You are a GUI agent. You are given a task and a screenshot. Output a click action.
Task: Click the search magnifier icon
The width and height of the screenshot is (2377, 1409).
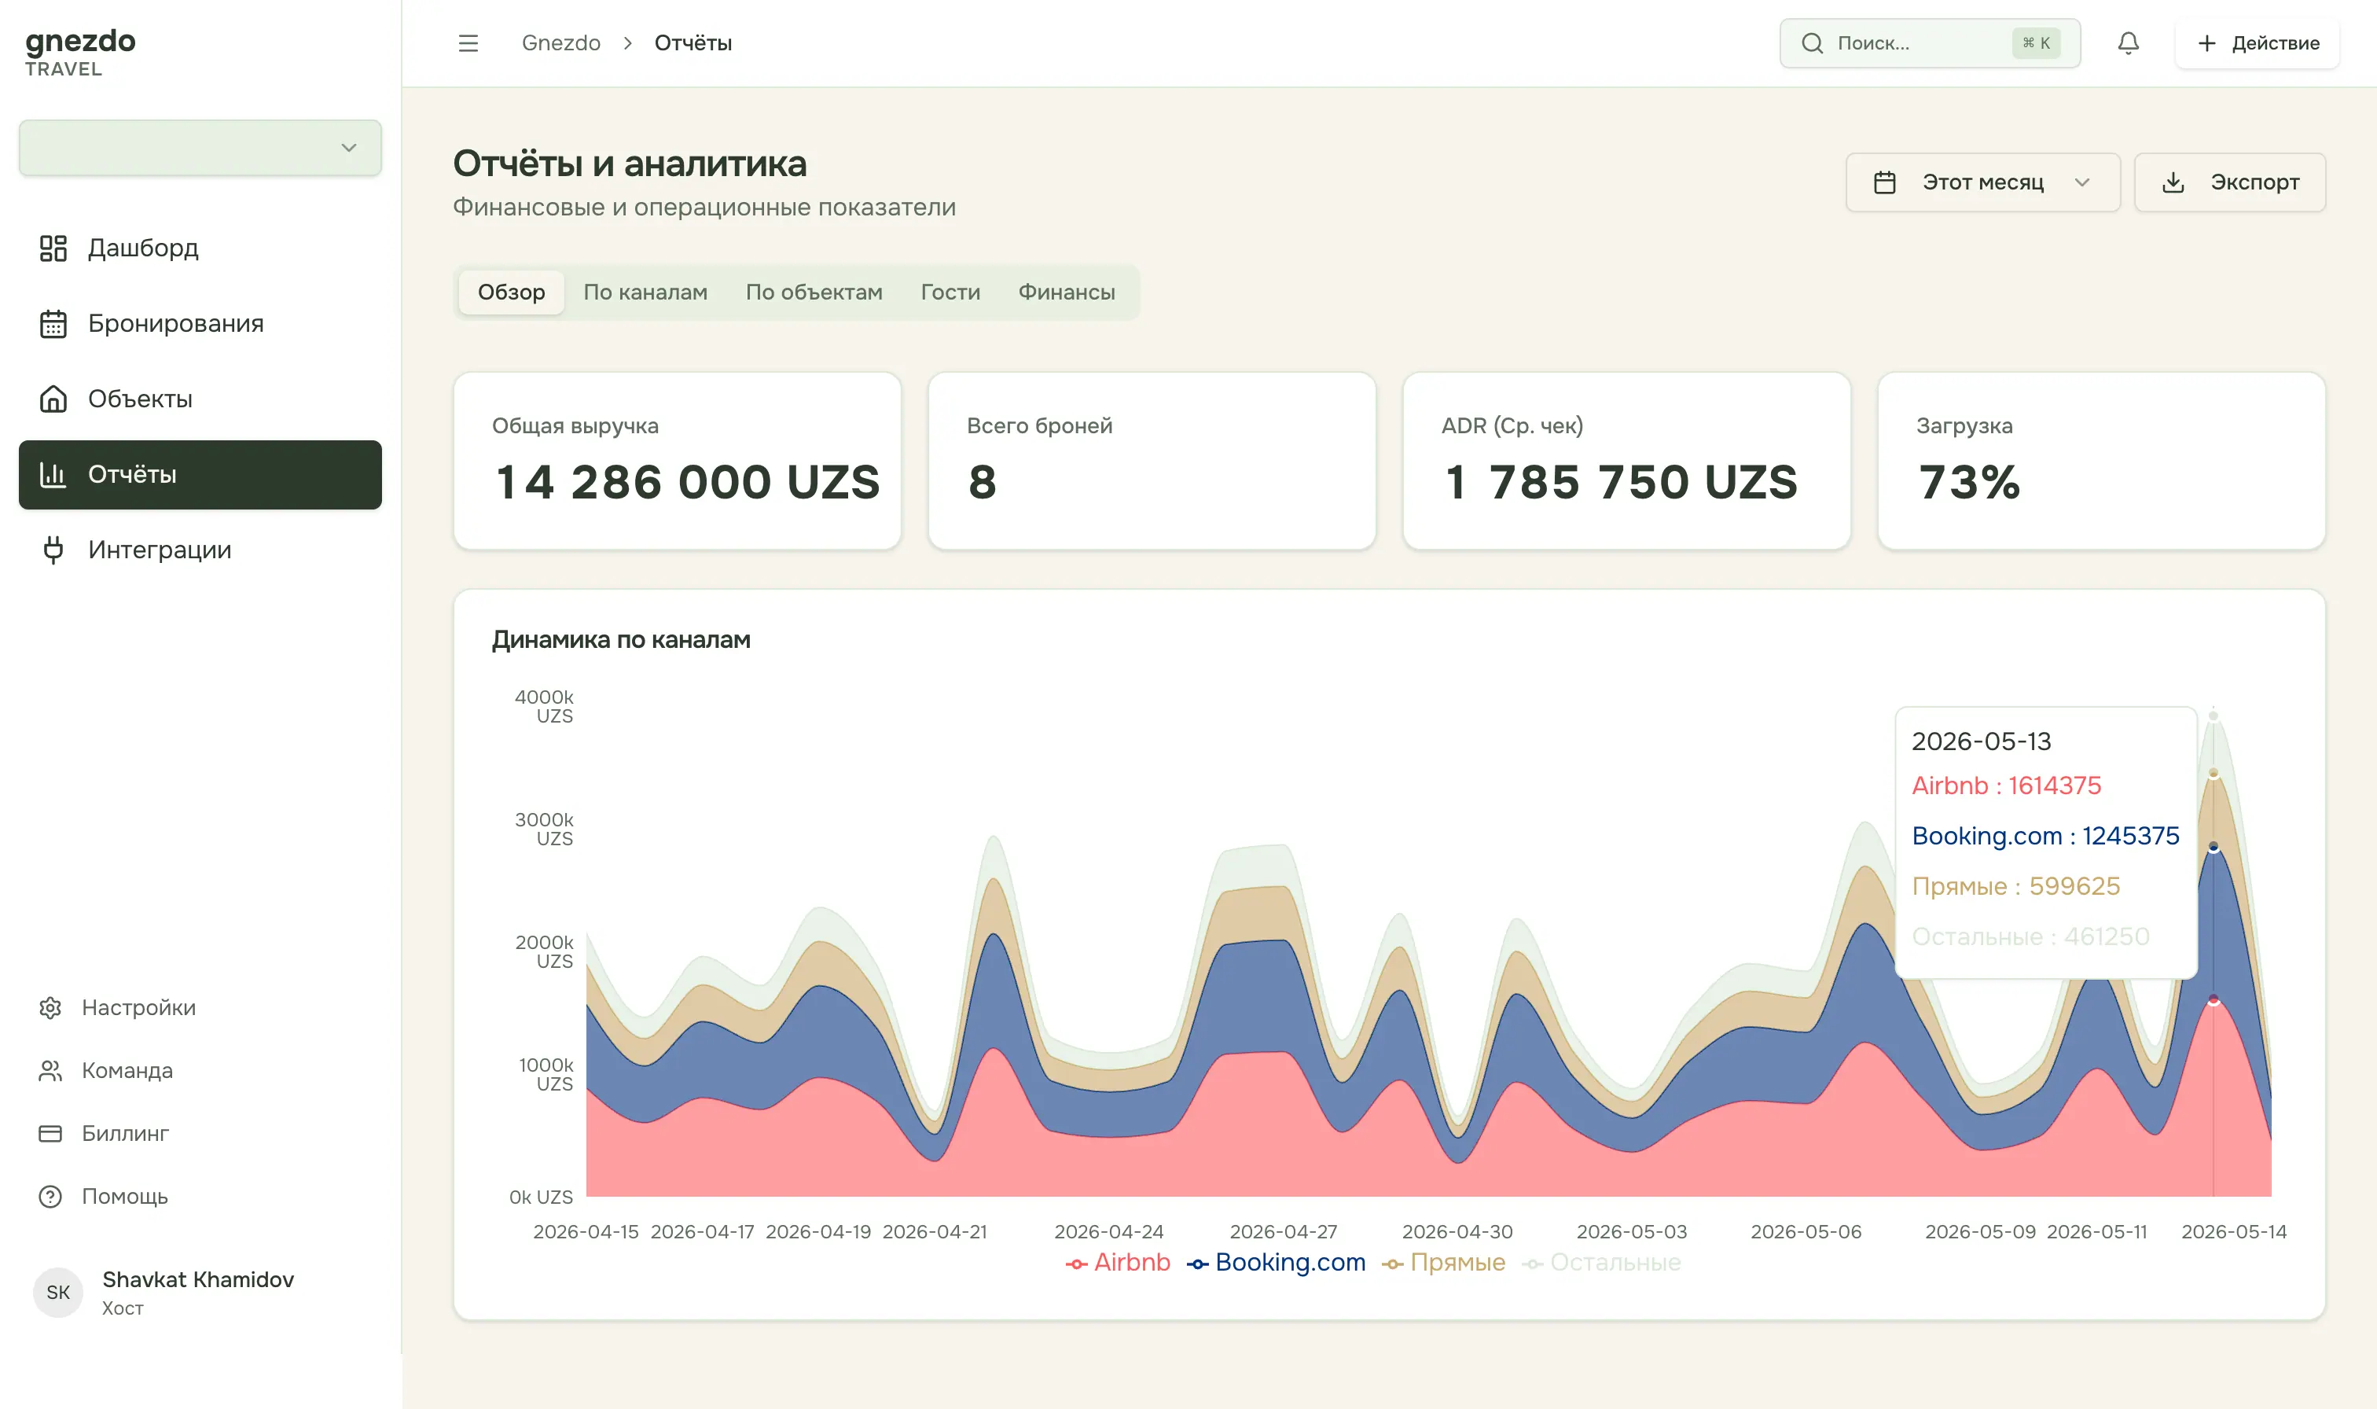pyautogui.click(x=1812, y=42)
